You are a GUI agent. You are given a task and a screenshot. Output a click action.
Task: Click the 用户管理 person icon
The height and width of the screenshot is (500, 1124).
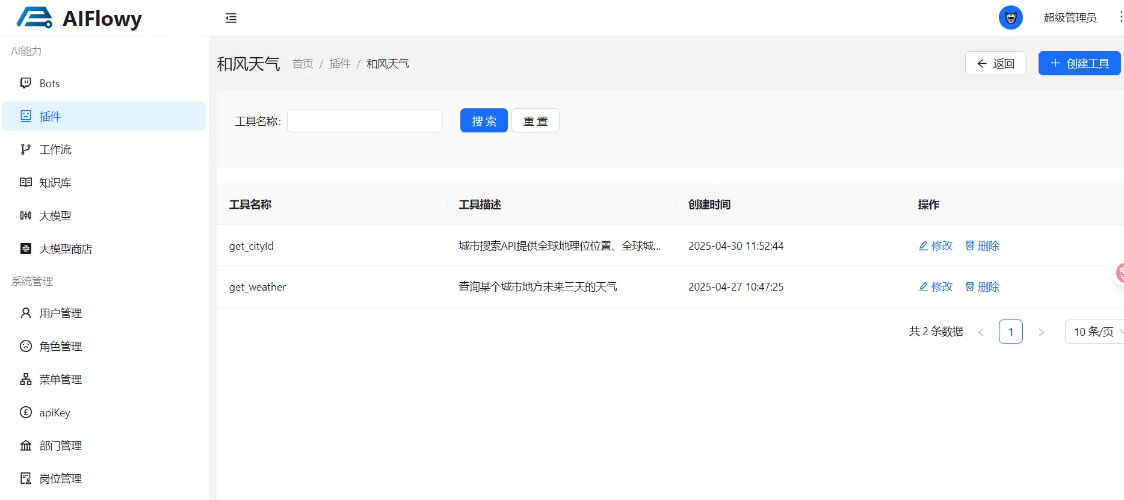[26, 313]
